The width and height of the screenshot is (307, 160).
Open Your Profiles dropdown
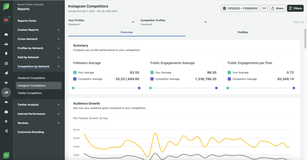(x=101, y=22)
